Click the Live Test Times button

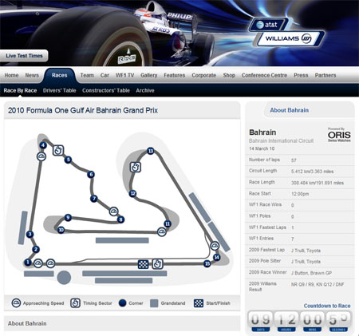point(24,56)
